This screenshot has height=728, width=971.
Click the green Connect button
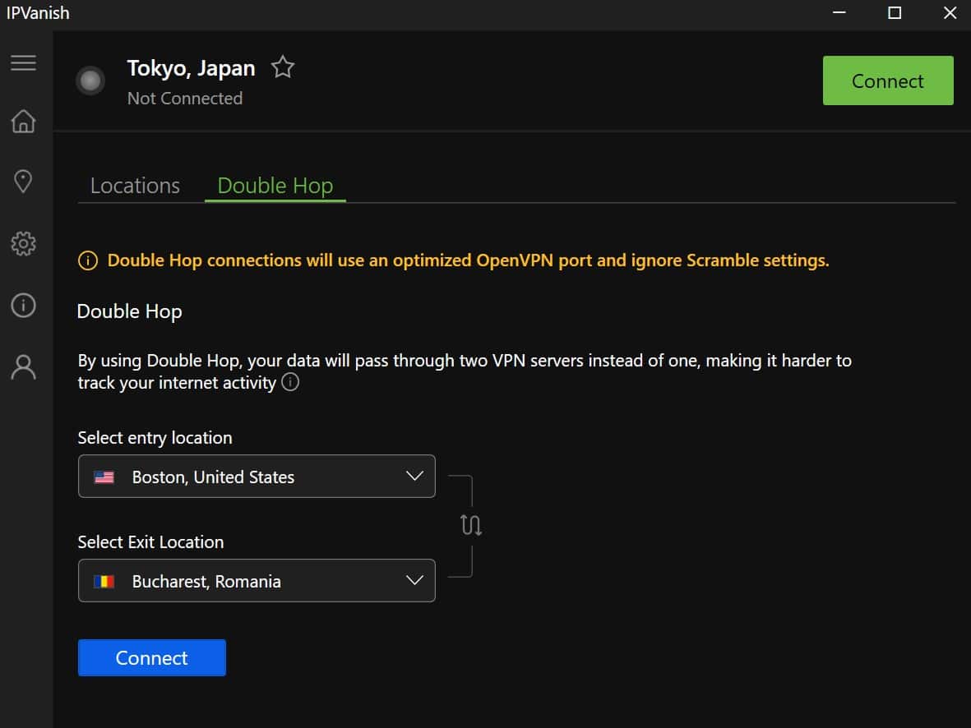click(888, 81)
